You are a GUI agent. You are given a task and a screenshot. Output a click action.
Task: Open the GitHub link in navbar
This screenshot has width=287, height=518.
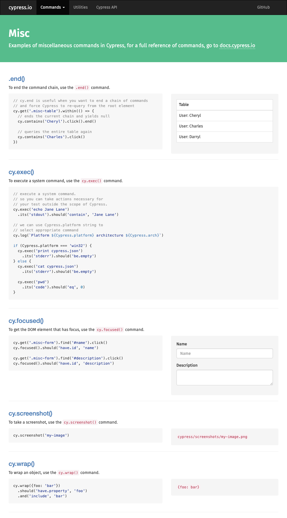263,7
